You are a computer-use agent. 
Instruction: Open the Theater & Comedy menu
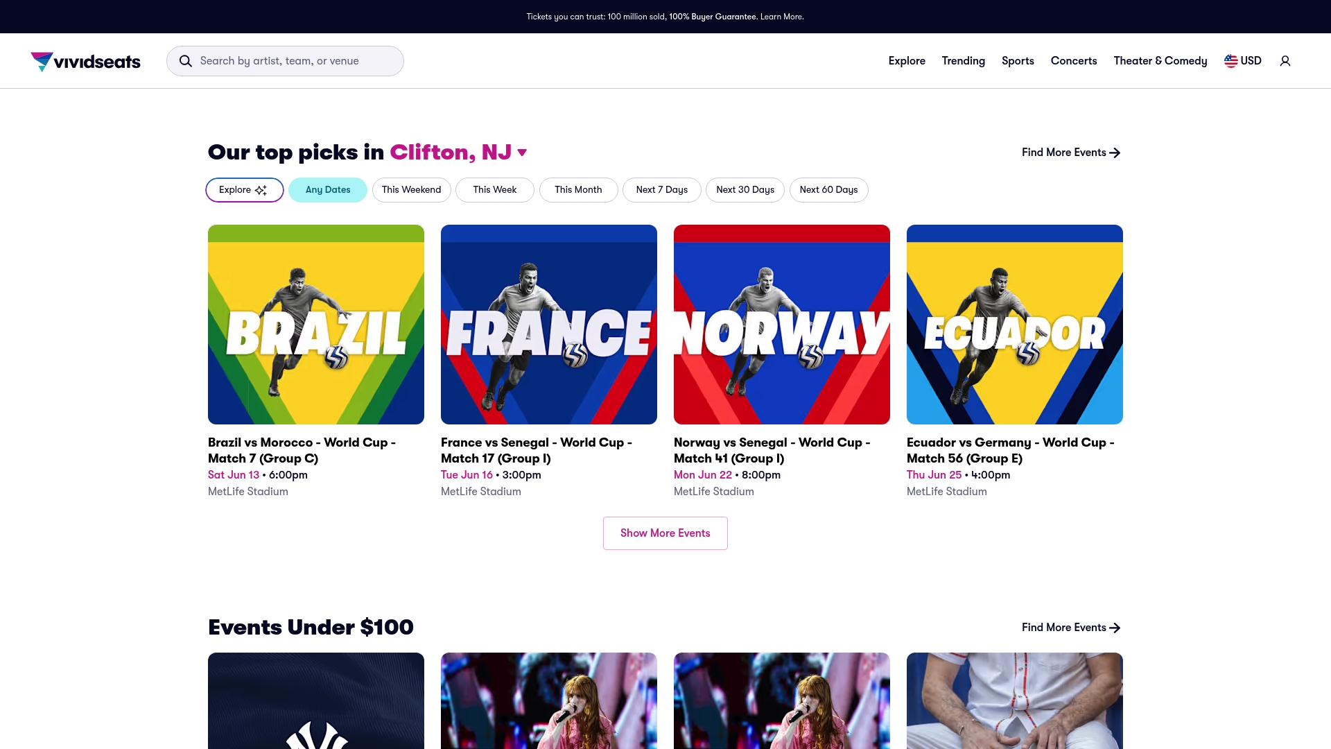coord(1160,61)
